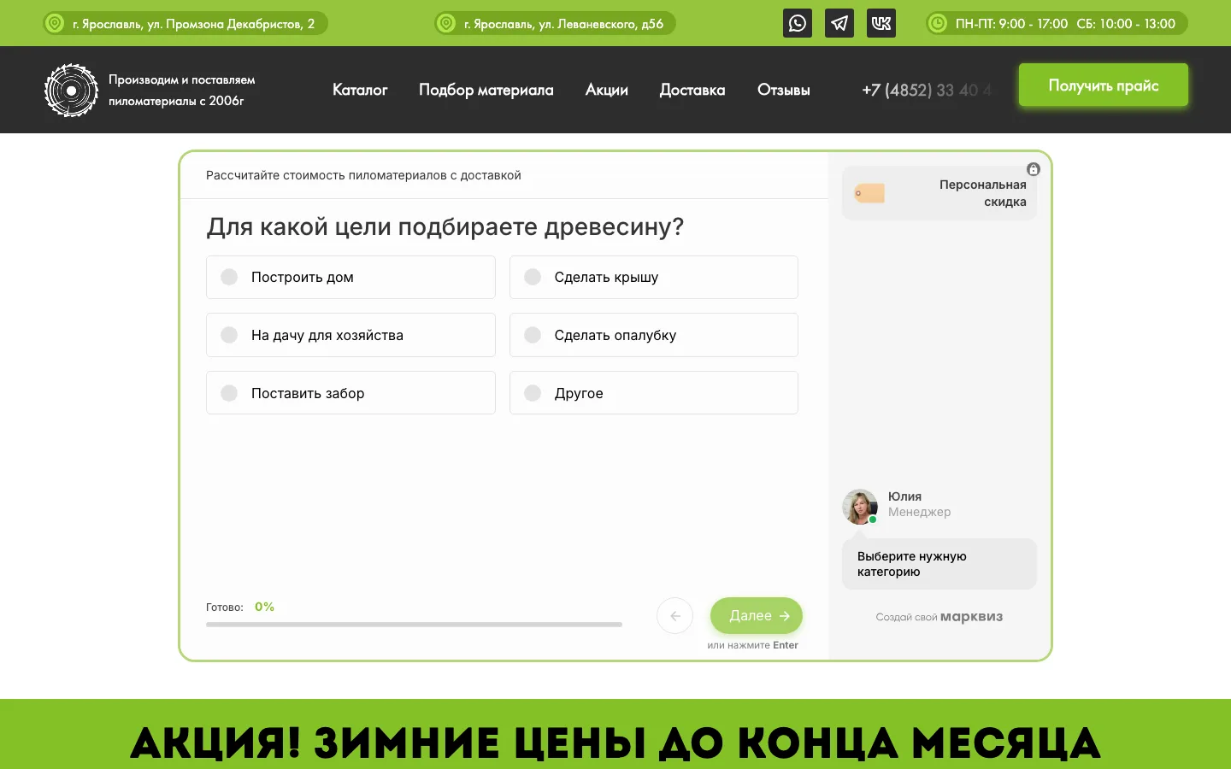This screenshot has height=769, width=1231.
Task: Go to the Акции menu item
Action: [x=607, y=90]
